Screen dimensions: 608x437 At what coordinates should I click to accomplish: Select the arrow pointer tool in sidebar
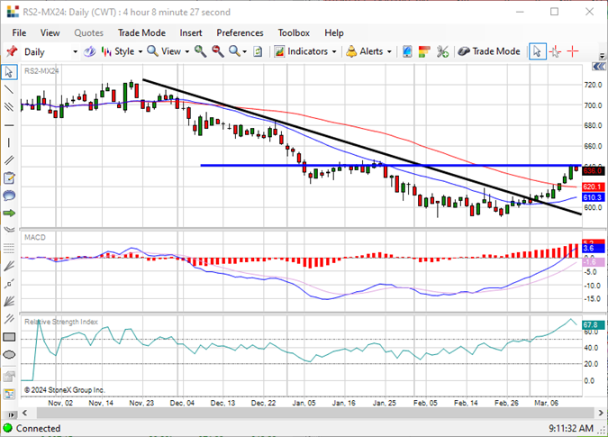(x=9, y=72)
